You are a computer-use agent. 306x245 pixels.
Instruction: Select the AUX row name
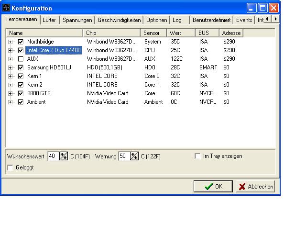pos(33,59)
